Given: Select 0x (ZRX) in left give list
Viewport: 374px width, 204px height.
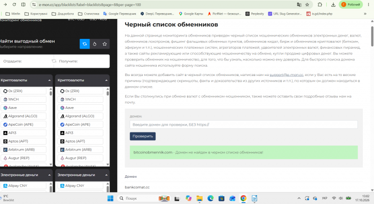Looking at the screenshot, I should pyautogui.click(x=23, y=91).
